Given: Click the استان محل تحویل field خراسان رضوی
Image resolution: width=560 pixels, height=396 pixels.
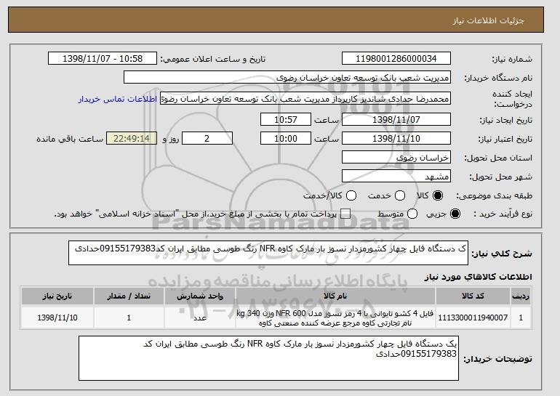Looking at the screenshot, I should point(396,158).
